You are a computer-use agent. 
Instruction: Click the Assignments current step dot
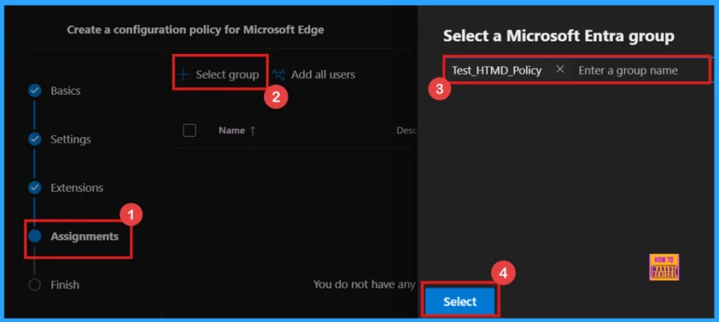(x=35, y=236)
